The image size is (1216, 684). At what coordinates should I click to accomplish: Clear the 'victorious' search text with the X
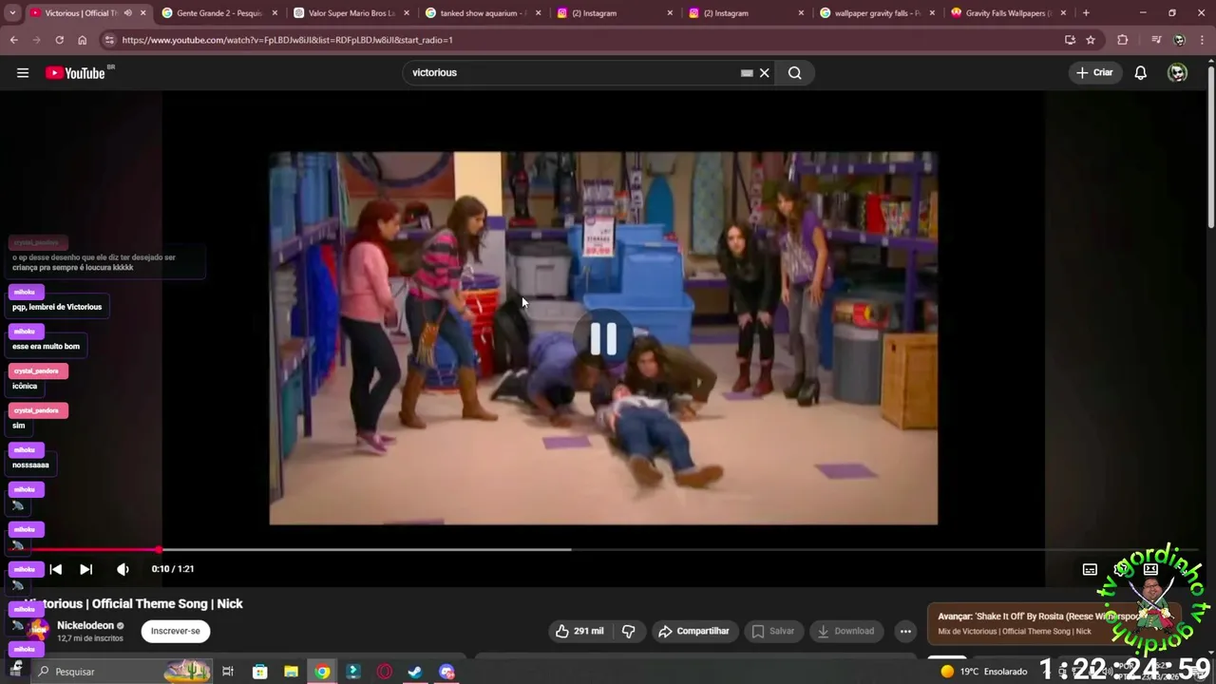[x=764, y=73]
